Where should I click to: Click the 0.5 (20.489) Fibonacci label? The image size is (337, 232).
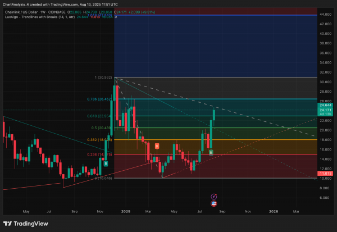coord(101,128)
